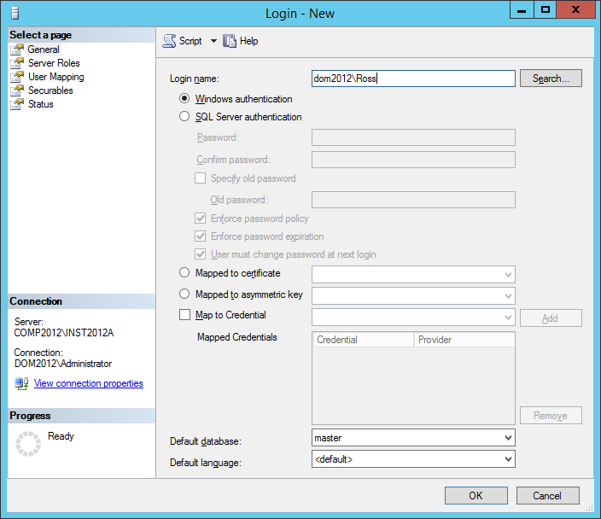Click the Remove credential button

coord(551,416)
